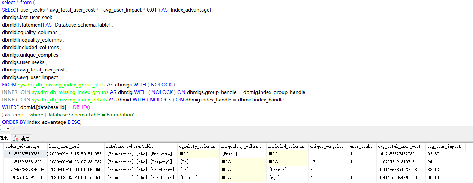Select the user_seeks value 2
The width and height of the screenshot is (473, 183).
(362, 170)
